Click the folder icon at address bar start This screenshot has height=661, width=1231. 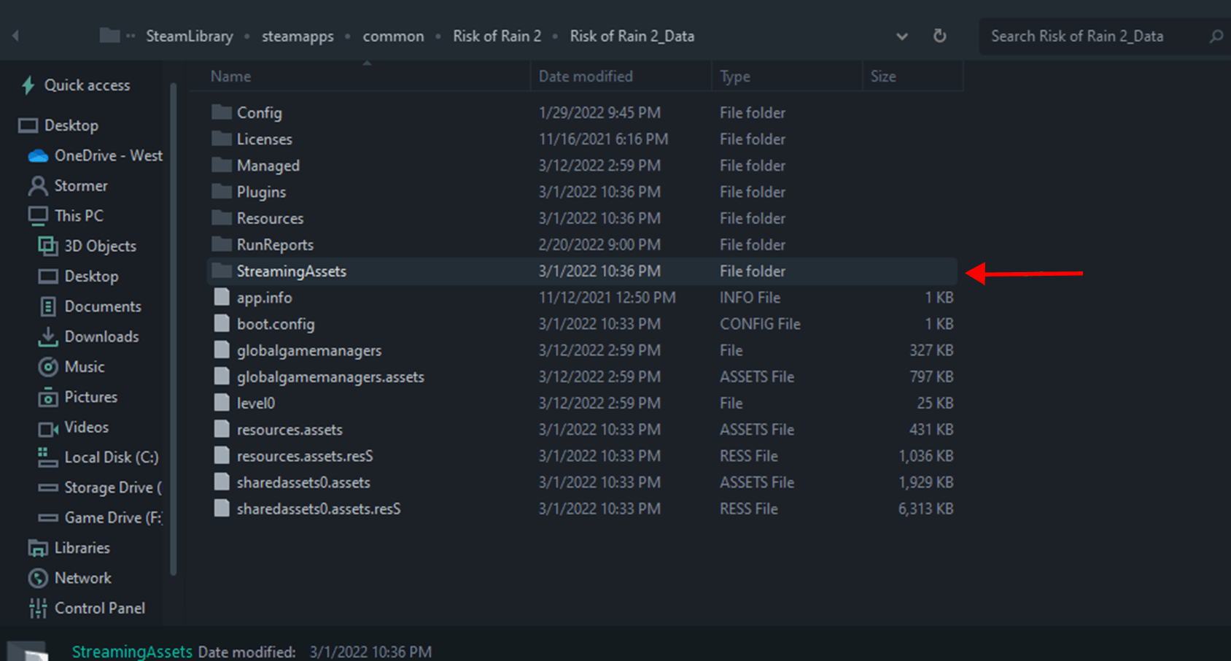(109, 35)
